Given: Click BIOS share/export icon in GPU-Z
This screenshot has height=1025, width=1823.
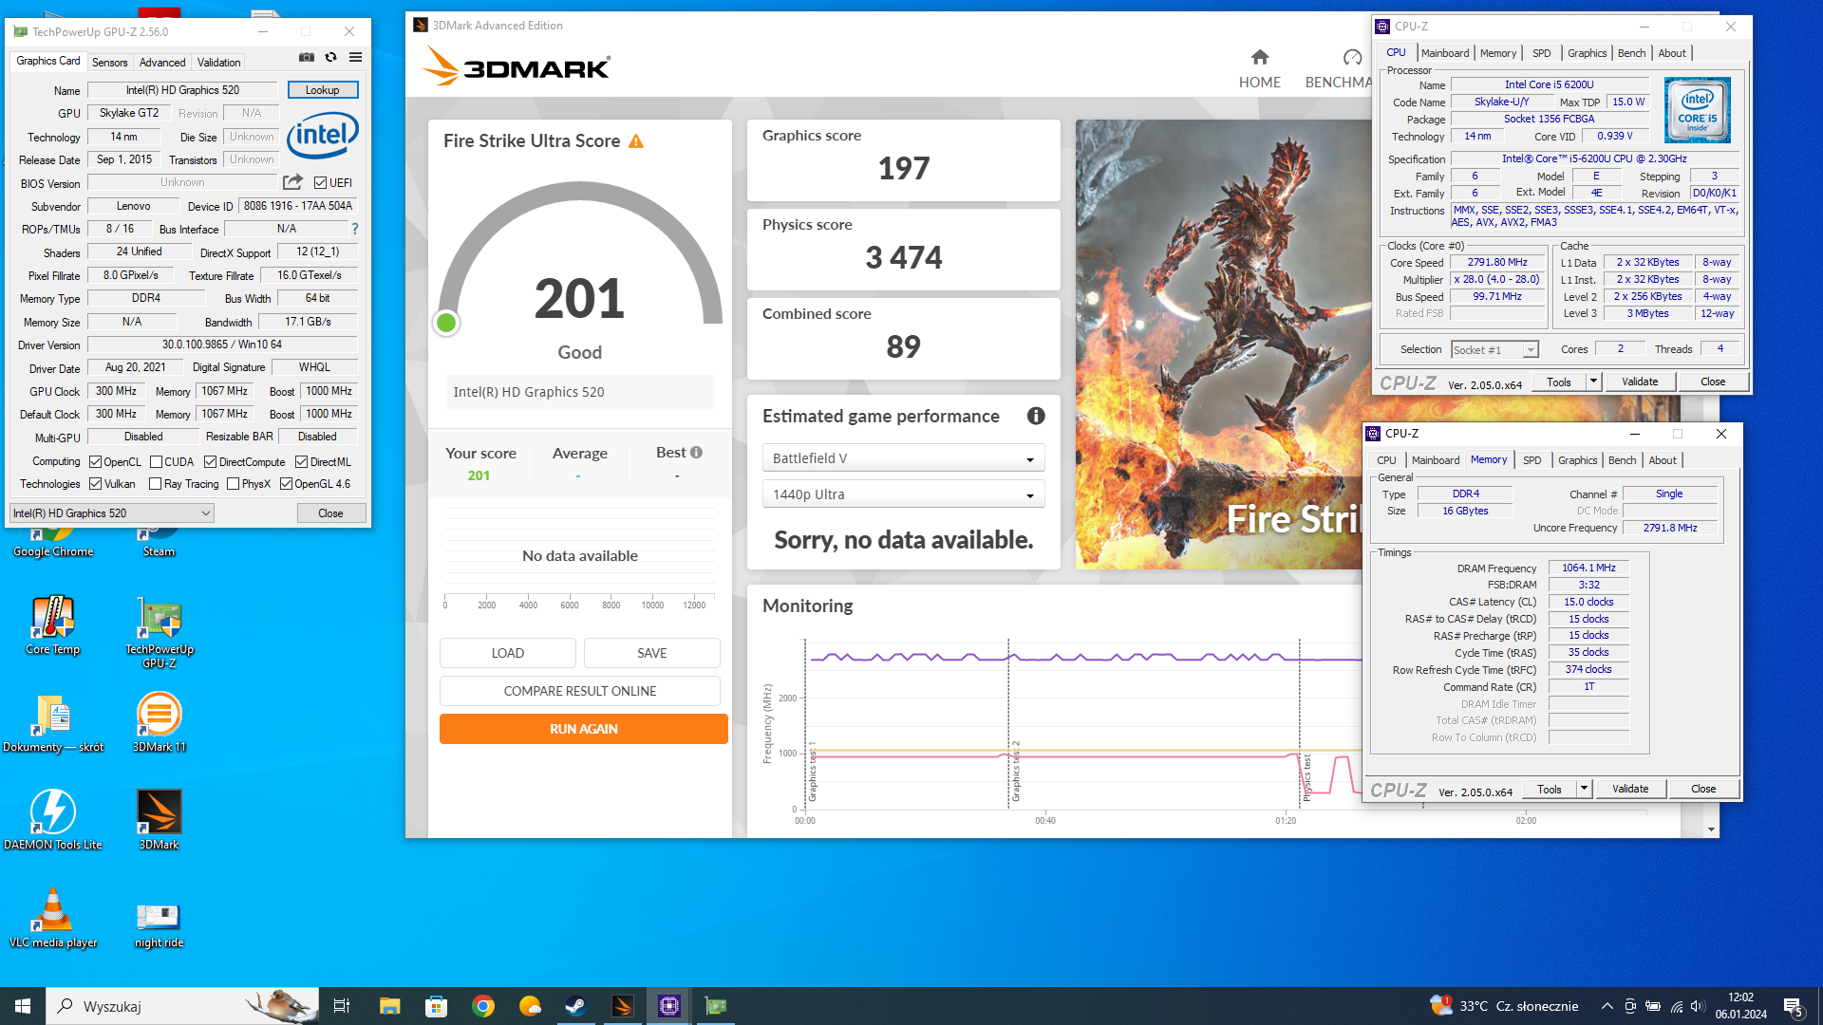Looking at the screenshot, I should click(x=292, y=182).
